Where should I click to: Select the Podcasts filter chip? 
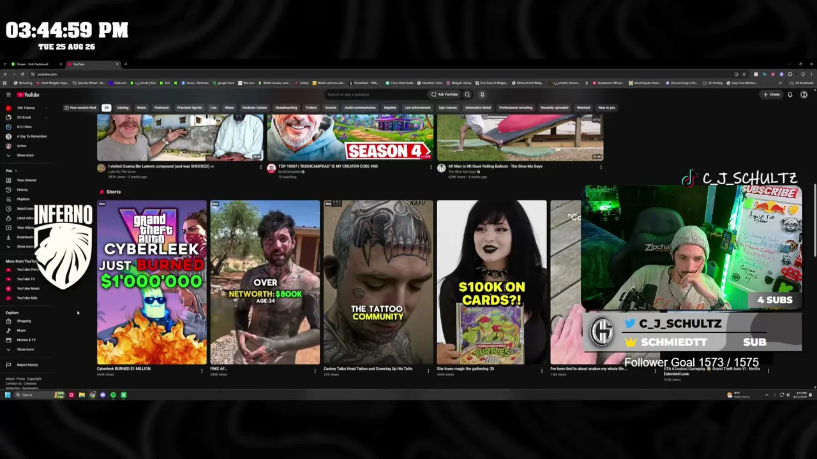[161, 108]
